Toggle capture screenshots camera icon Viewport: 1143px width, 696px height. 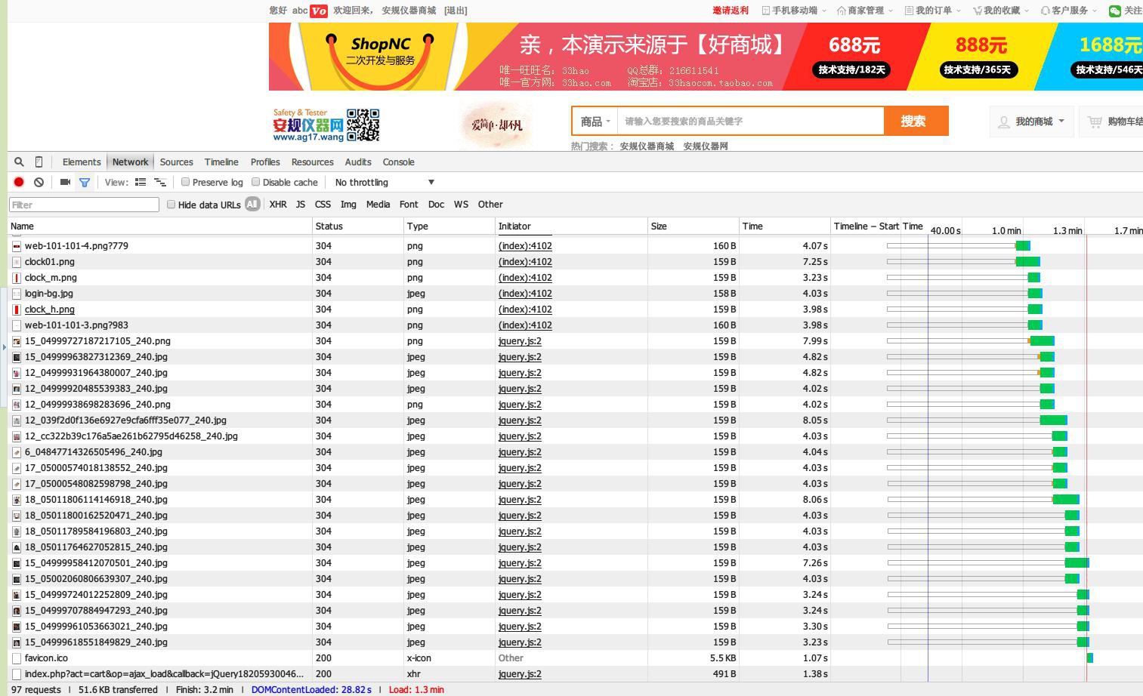coord(65,182)
